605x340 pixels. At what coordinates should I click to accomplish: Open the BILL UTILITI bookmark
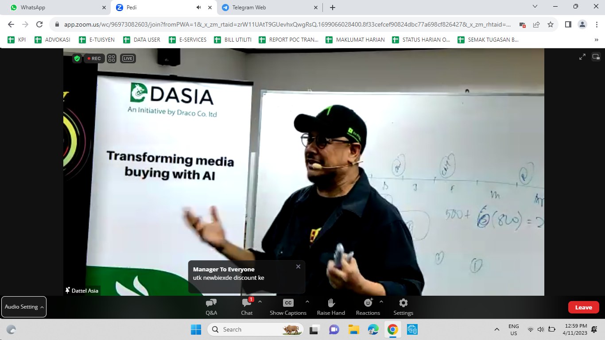pyautogui.click(x=233, y=40)
